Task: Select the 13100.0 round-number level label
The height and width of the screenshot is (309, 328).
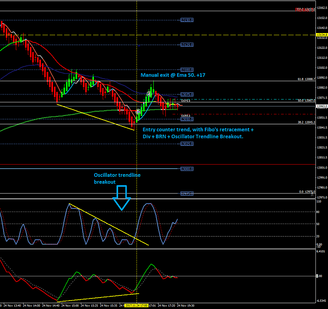Action: click(187, 70)
